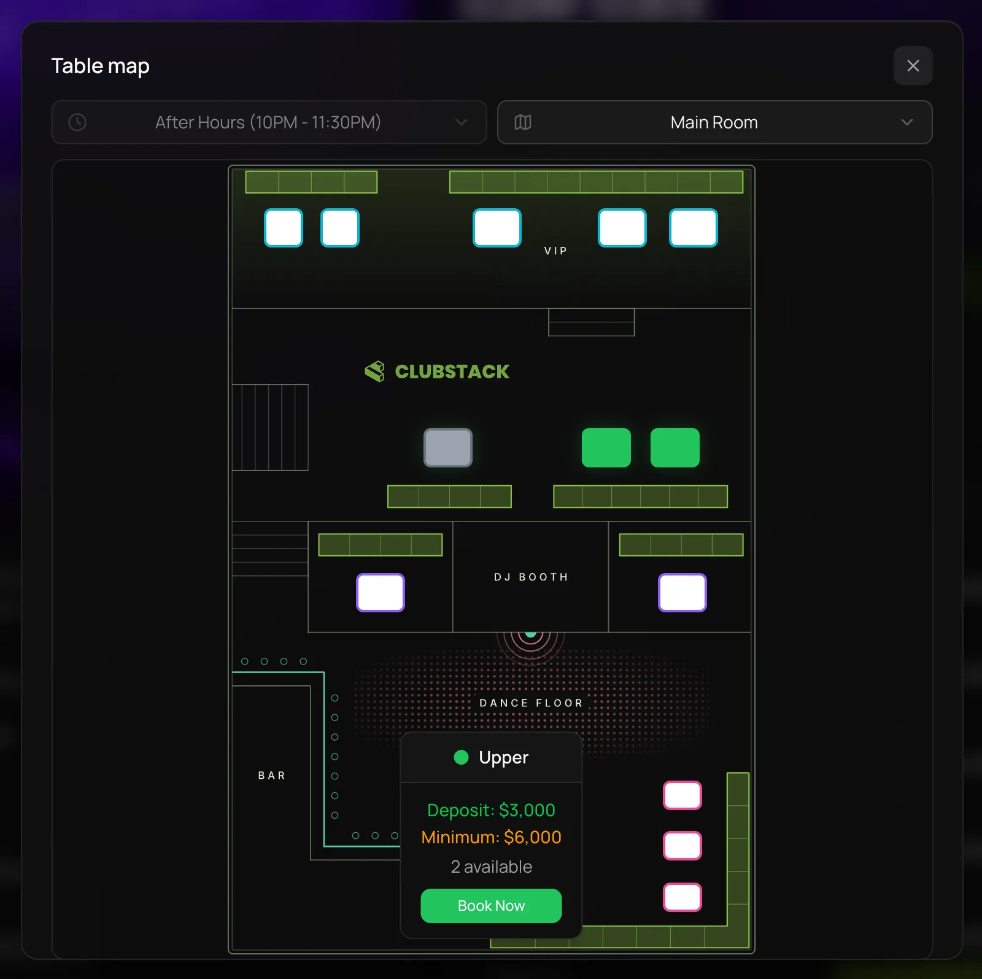Select the gray unavailable table
Screen dimensions: 982x979
click(448, 448)
